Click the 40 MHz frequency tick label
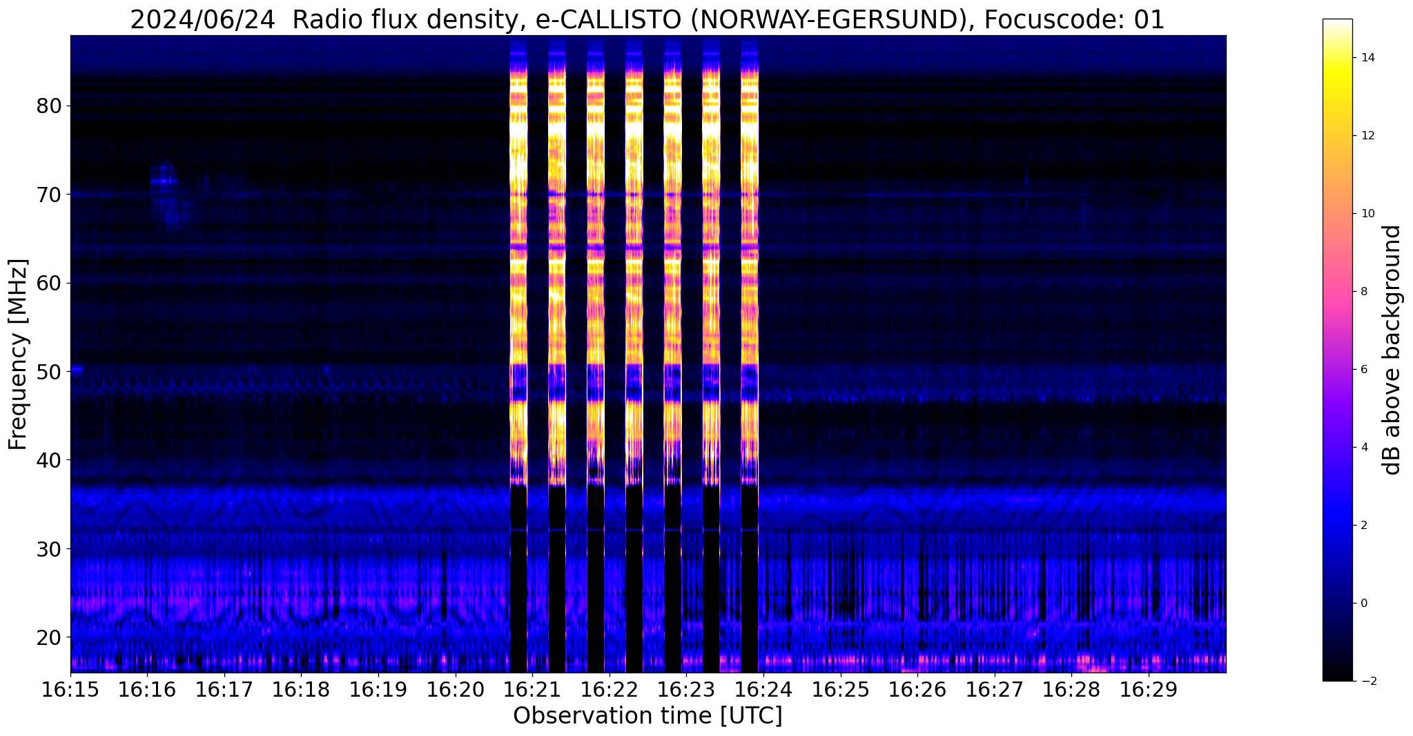The height and width of the screenshot is (736, 1413). [x=48, y=459]
